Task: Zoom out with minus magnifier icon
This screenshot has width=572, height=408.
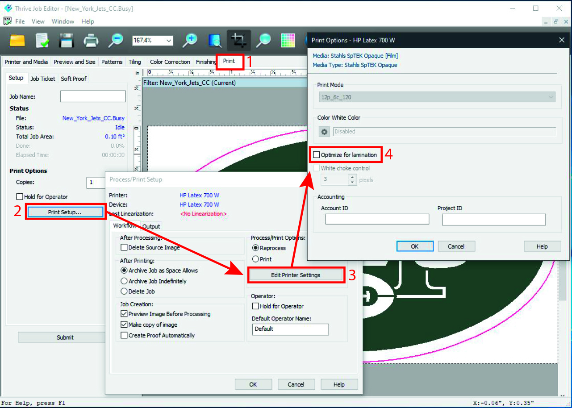Action: (116, 41)
